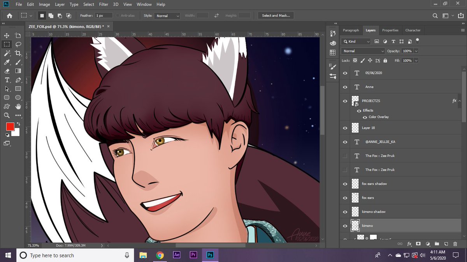Switch to the Paragraph tab

(351, 30)
